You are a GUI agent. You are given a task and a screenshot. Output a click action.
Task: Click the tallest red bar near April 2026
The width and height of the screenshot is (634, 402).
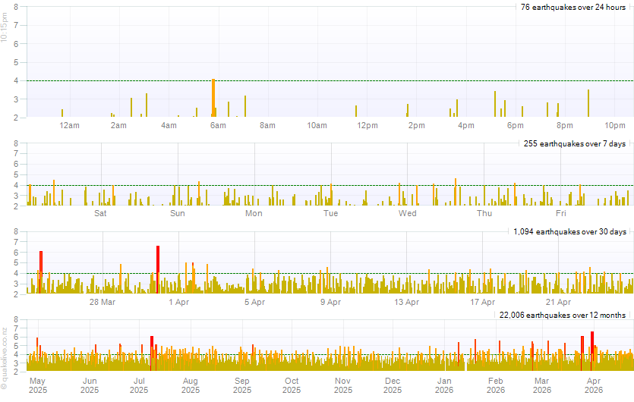coord(592,349)
